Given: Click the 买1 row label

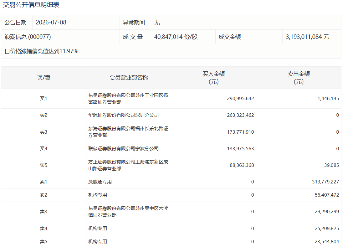Looking at the screenshot, I should coord(44,98).
